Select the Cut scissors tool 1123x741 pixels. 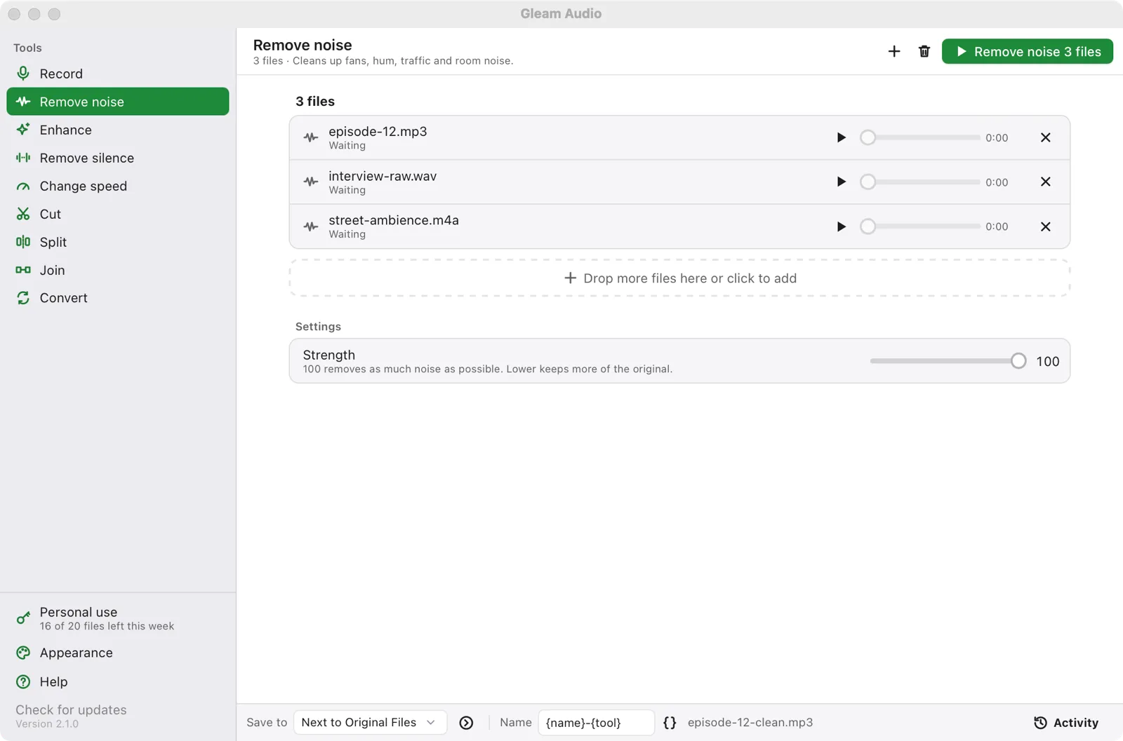point(117,214)
